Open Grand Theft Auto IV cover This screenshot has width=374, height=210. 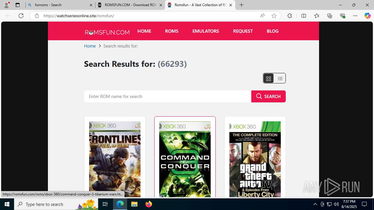click(255, 159)
